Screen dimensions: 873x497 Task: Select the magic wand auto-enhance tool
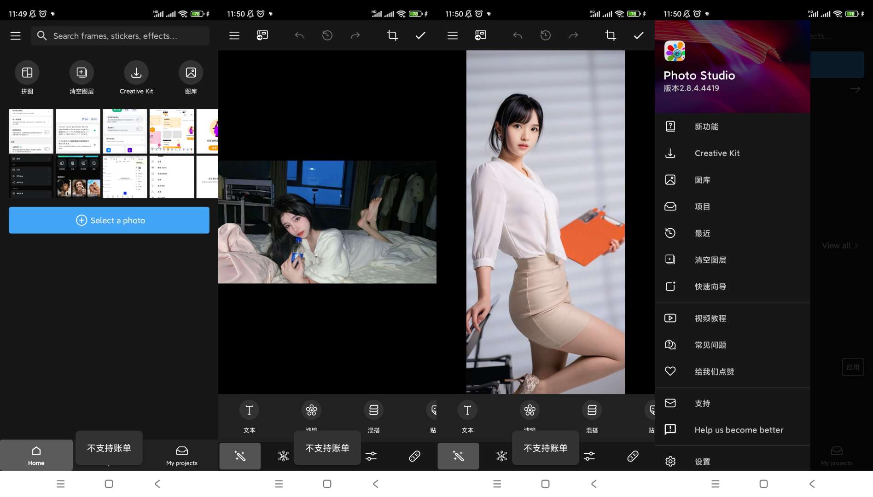pyautogui.click(x=240, y=456)
